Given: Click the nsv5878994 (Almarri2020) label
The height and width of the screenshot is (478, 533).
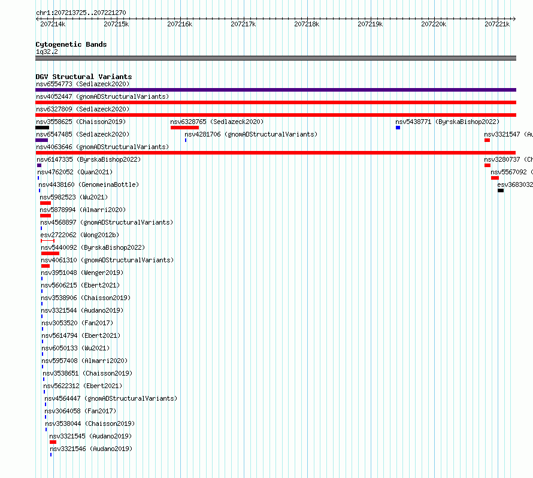Looking at the screenshot, I should [83, 210].
